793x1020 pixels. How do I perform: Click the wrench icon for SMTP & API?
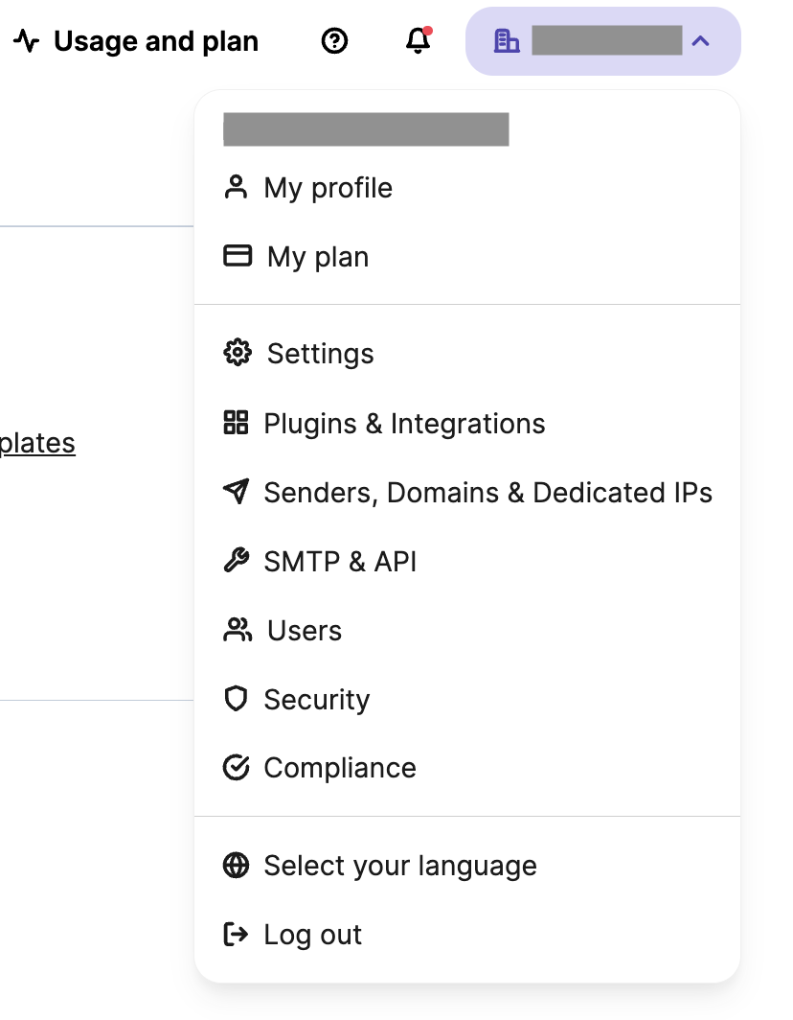(x=236, y=560)
